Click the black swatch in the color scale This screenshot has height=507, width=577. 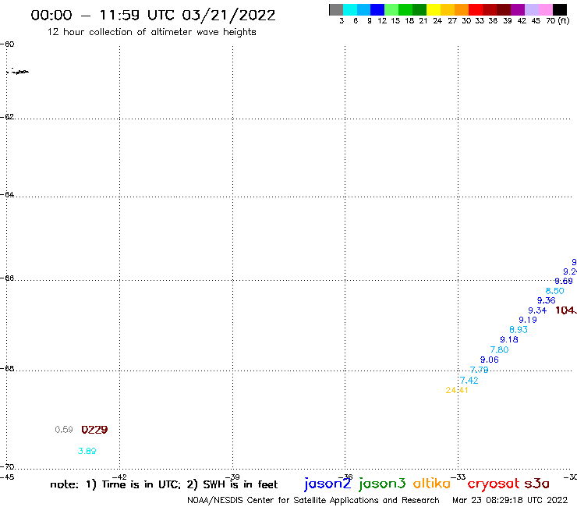(x=560, y=9)
